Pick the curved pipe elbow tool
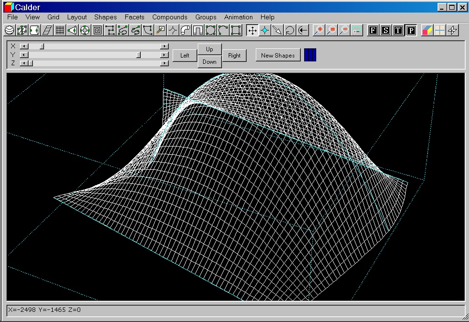This screenshot has height=322, width=469. [185, 30]
